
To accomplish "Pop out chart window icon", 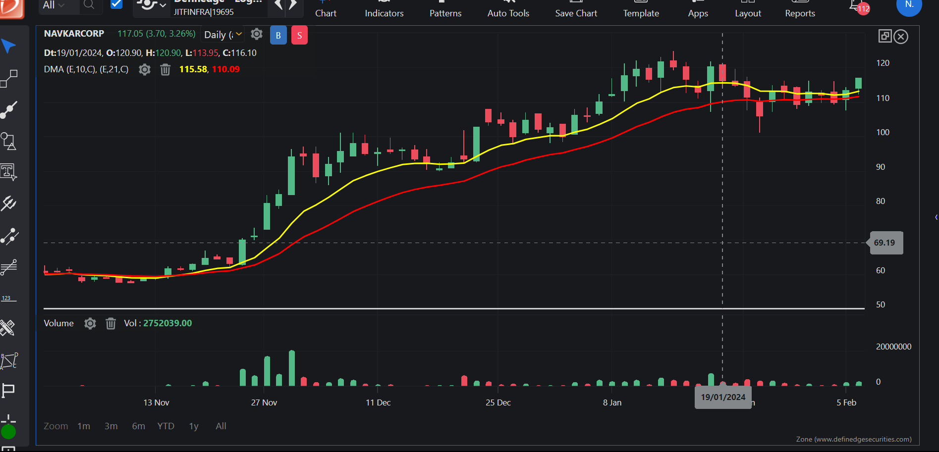I will coord(885,36).
